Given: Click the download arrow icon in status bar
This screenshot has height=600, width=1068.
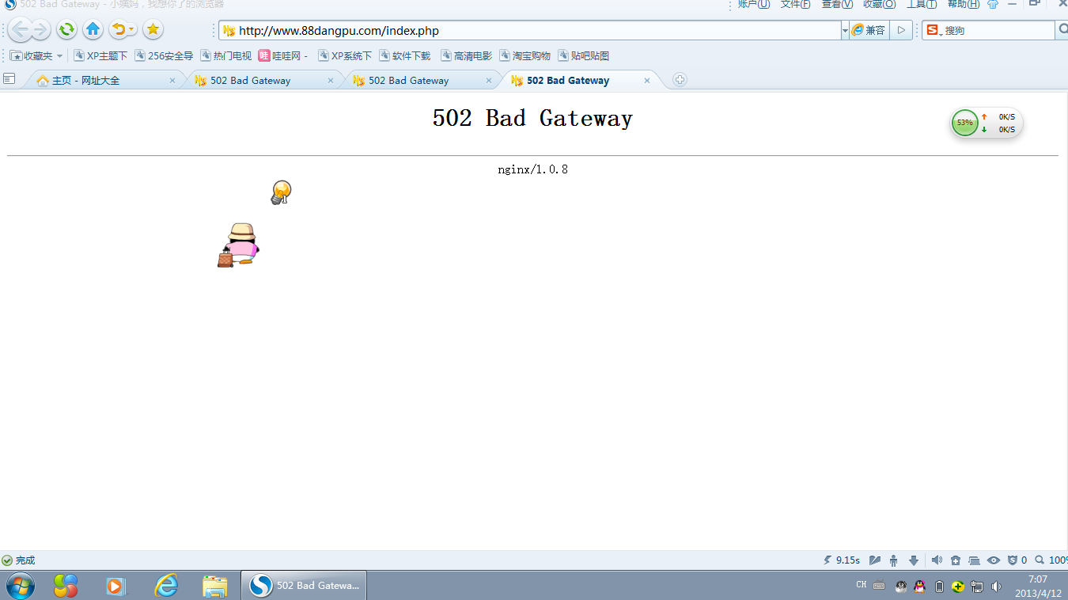Looking at the screenshot, I should click(x=914, y=560).
